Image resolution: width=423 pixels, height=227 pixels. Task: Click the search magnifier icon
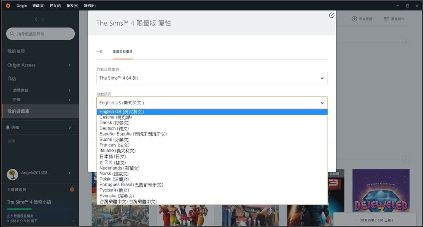[12, 34]
